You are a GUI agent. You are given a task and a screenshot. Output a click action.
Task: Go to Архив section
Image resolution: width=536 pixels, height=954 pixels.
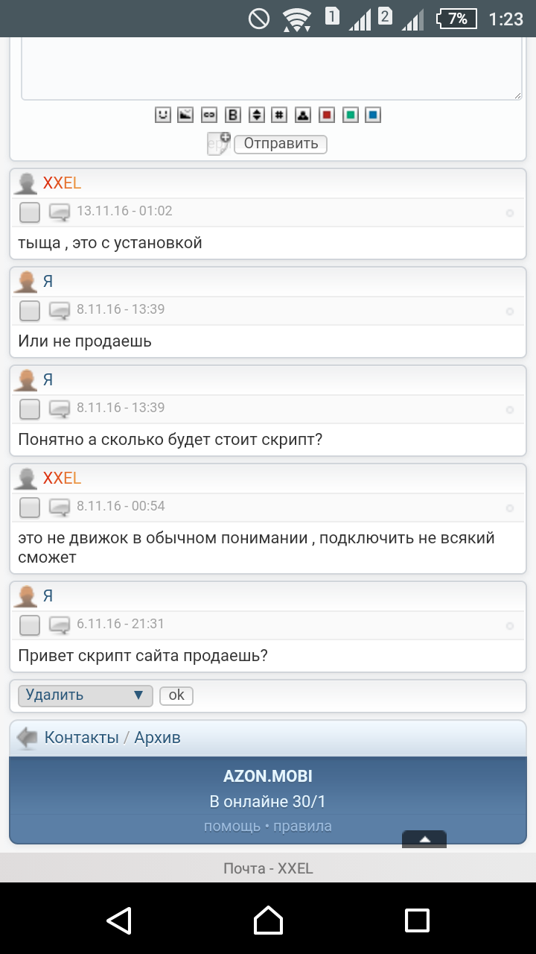tap(158, 738)
